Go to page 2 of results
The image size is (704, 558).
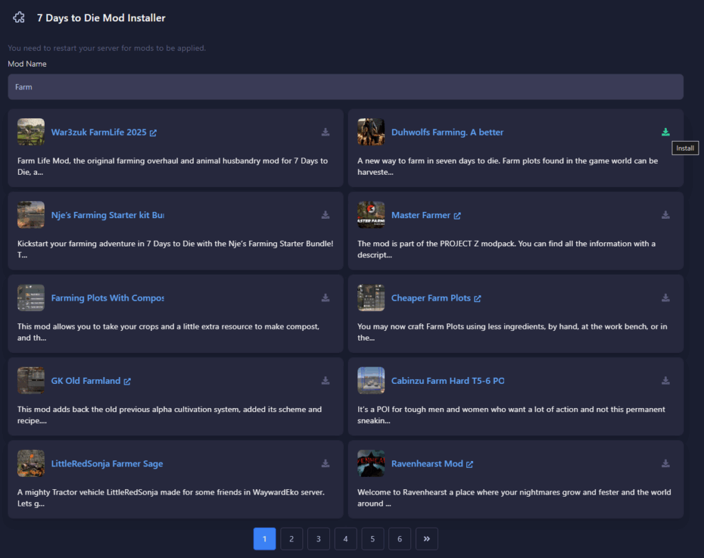coord(291,539)
